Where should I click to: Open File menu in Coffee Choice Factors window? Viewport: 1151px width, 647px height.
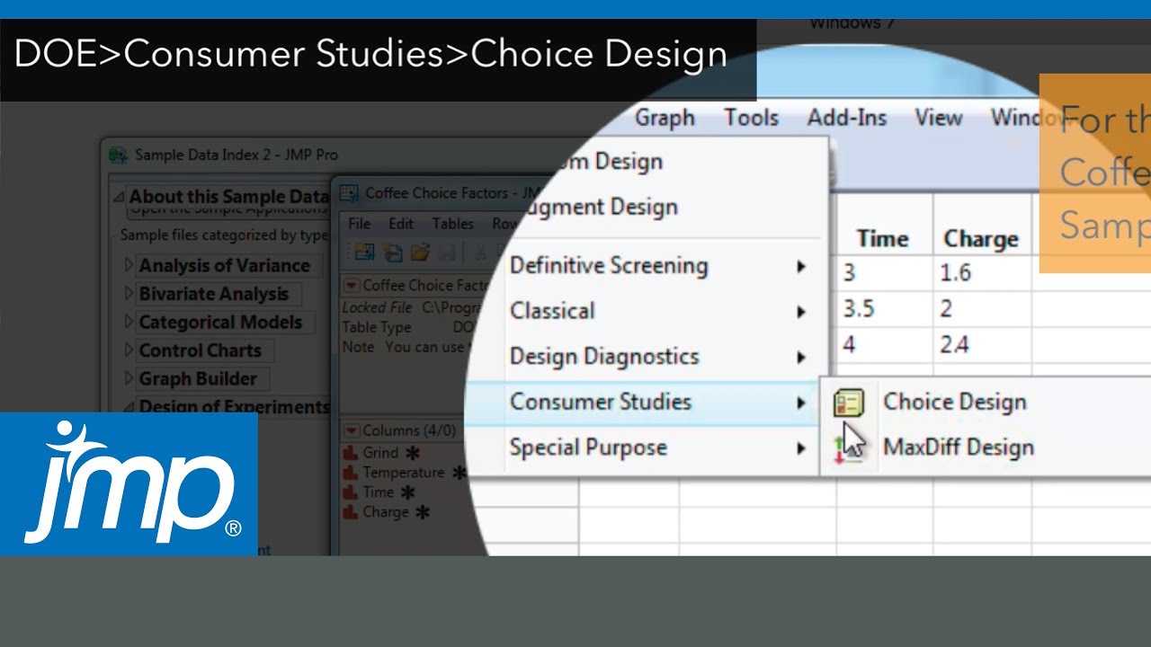pos(359,224)
